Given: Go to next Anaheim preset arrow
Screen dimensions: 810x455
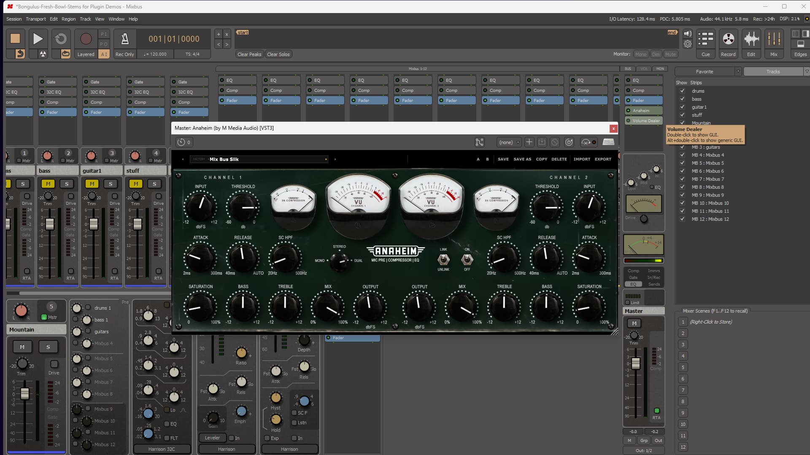Looking at the screenshot, I should (x=335, y=159).
